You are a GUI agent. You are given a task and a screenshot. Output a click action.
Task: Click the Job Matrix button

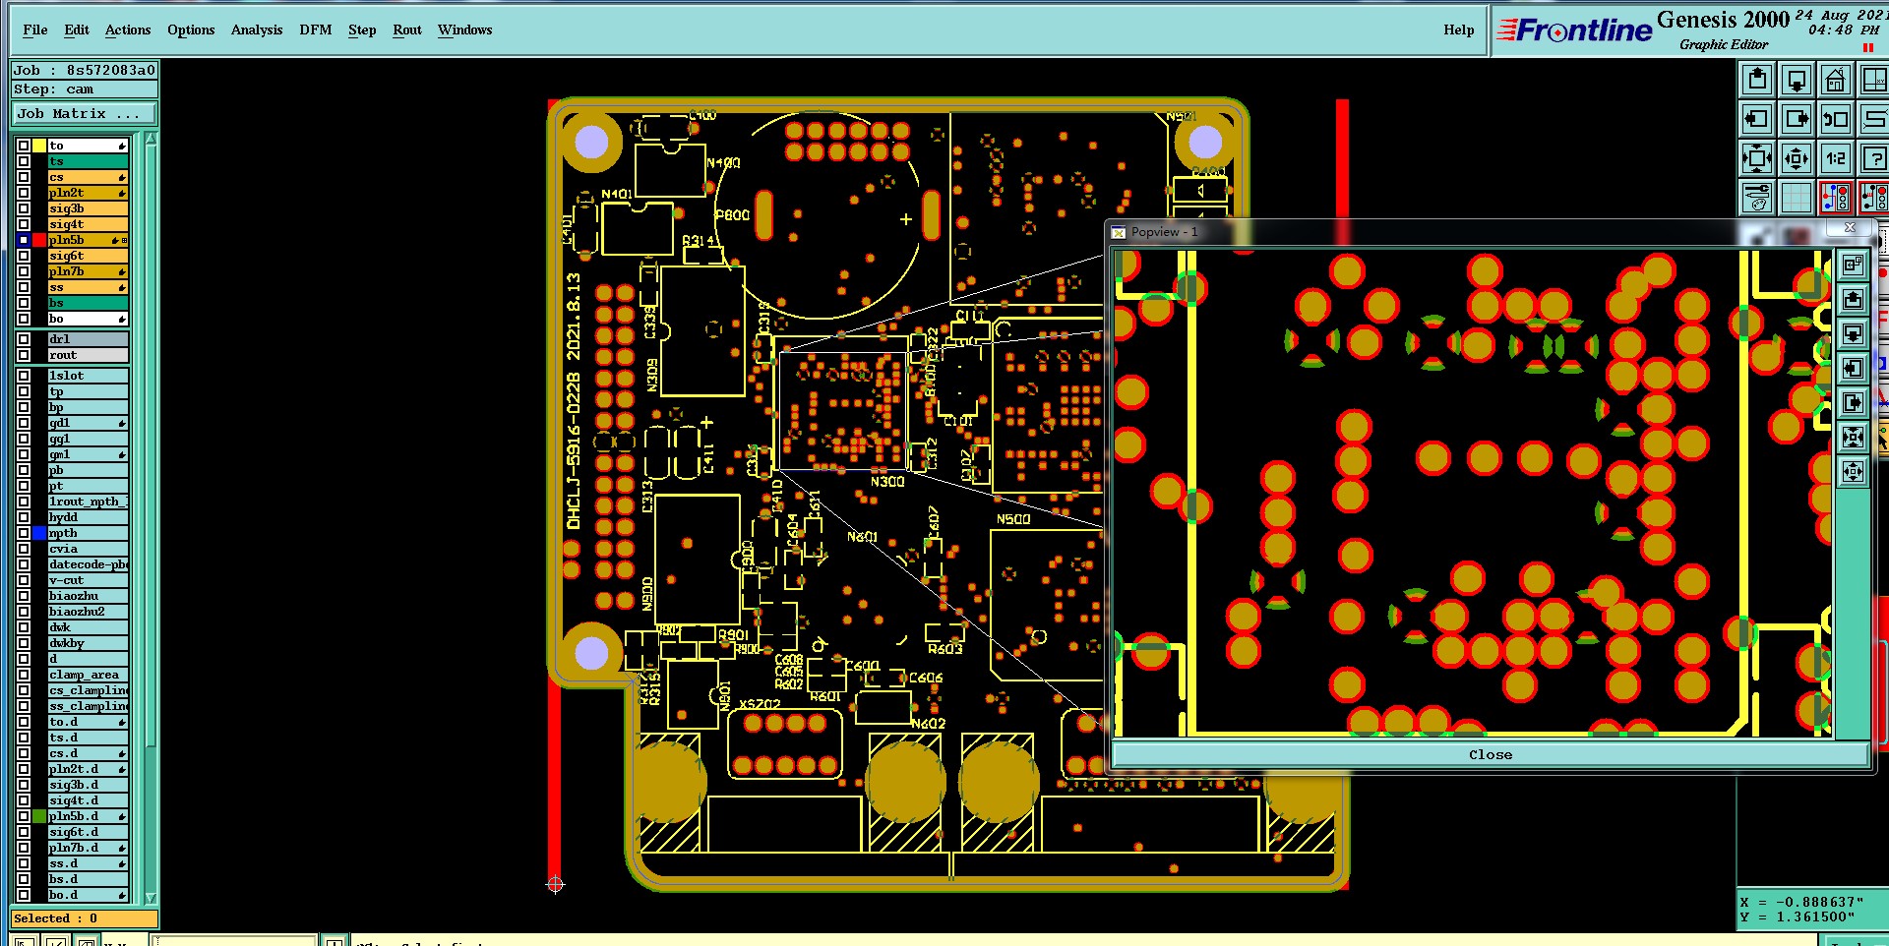(84, 114)
